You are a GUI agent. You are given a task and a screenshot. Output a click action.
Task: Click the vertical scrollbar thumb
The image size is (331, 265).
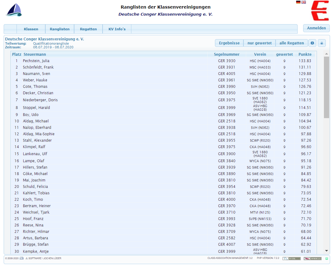327,87
